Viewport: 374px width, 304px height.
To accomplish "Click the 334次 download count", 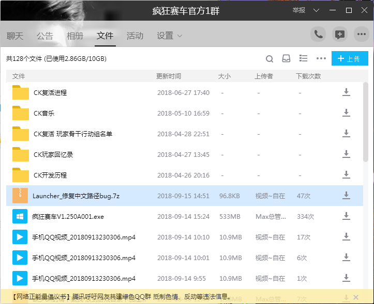I will click(x=305, y=217).
